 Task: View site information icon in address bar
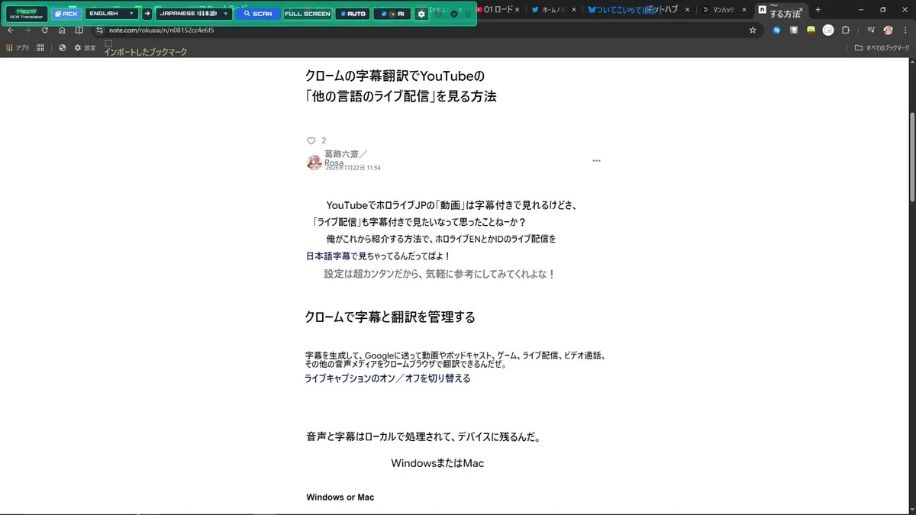[98, 31]
